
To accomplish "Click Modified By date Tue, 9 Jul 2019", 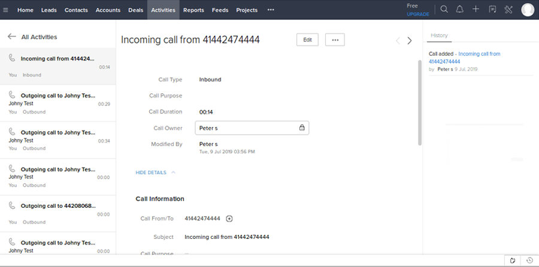I will tap(227, 151).
